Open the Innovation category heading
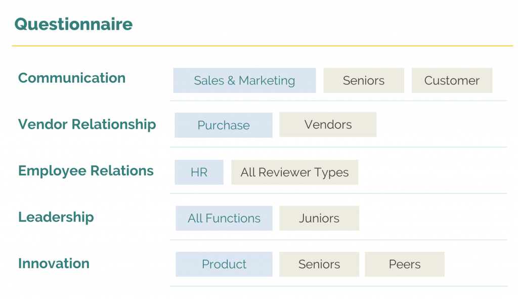Viewport: 518px width, 300px height. click(54, 264)
